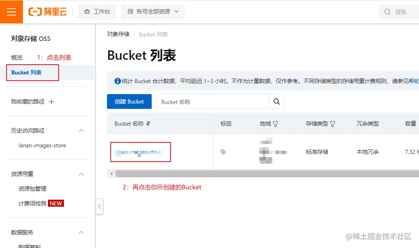Viewport: 419px width, 248px height.
Task: Expand the 账号全部资源 dropdown
Action: (153, 12)
